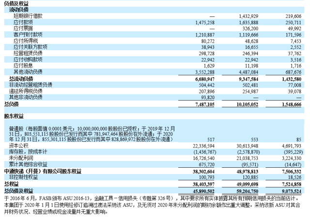310x219 pixels.
Task: Click the value 254,987 in 递延所得税负债 row
Action: pos(250,92)
